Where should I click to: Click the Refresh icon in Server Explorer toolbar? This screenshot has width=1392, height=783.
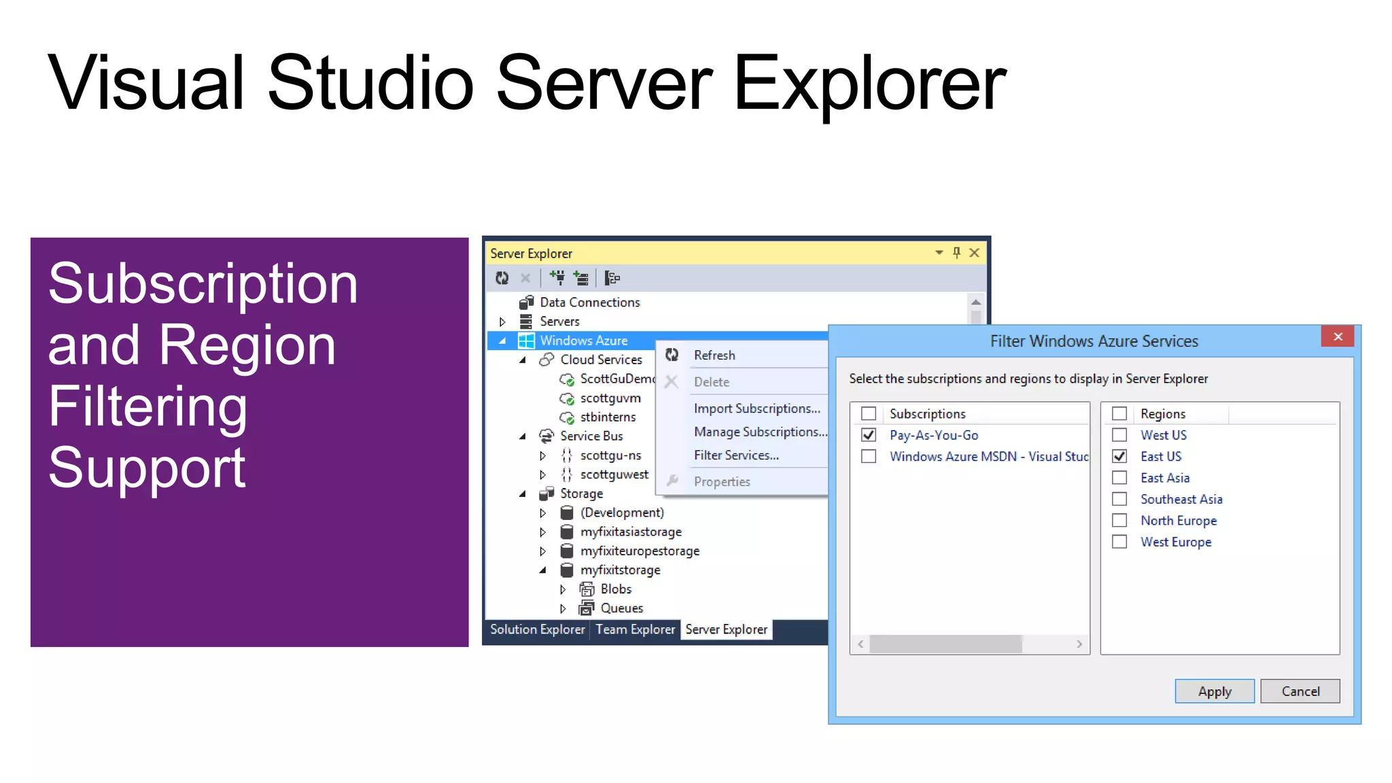point(502,278)
